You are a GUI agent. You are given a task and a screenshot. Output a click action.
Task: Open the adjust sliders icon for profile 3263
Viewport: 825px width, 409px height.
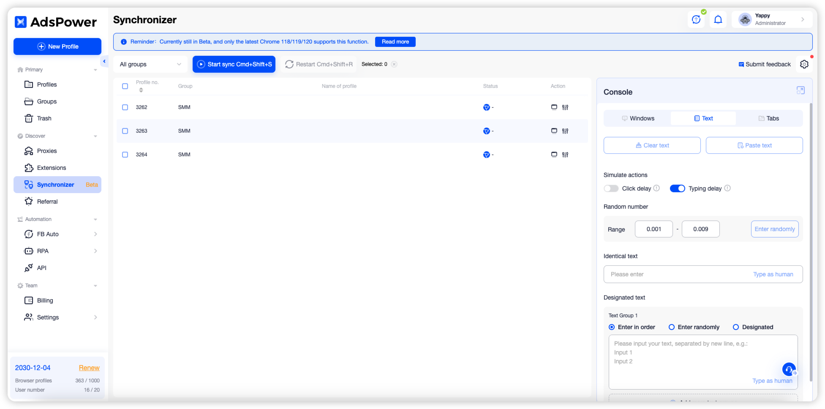pos(565,131)
